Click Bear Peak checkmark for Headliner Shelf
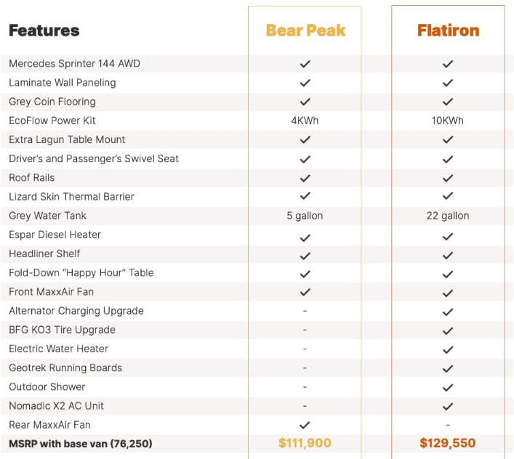The width and height of the screenshot is (514, 459). (x=305, y=256)
